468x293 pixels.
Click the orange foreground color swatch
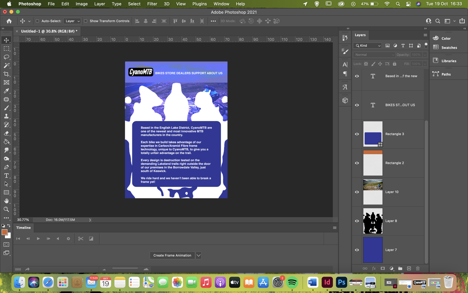click(4, 232)
